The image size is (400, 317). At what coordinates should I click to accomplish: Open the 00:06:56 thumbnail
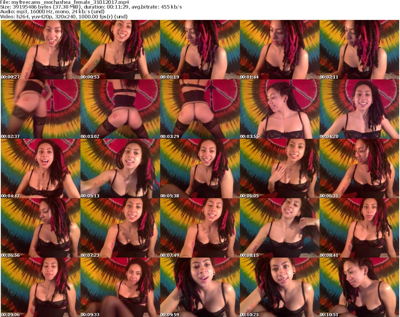tap(41, 228)
